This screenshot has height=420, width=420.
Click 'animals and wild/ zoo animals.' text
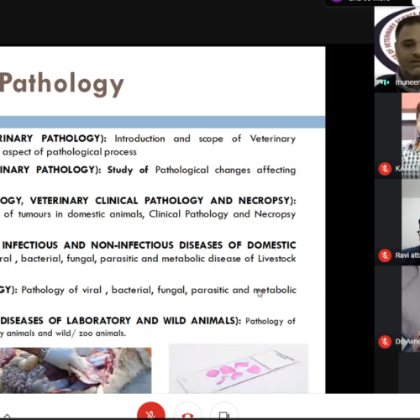coord(66,333)
